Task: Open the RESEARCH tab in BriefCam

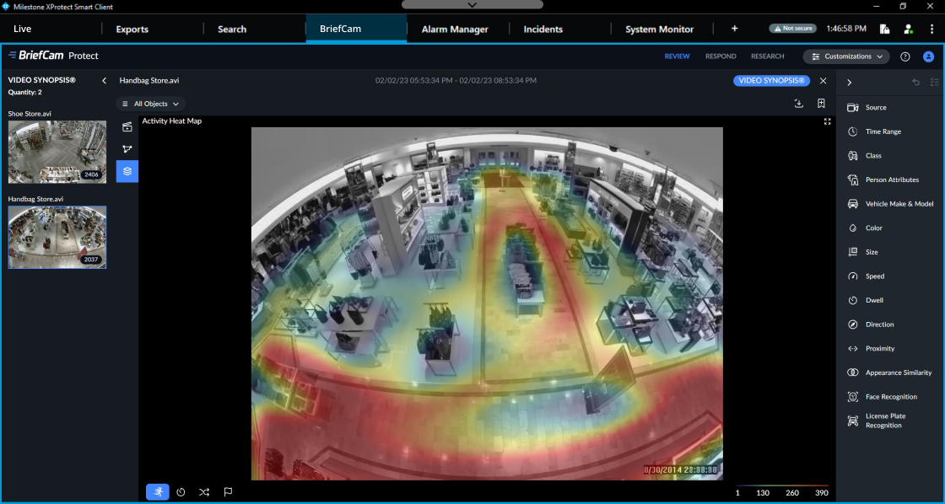Action: [x=767, y=56]
